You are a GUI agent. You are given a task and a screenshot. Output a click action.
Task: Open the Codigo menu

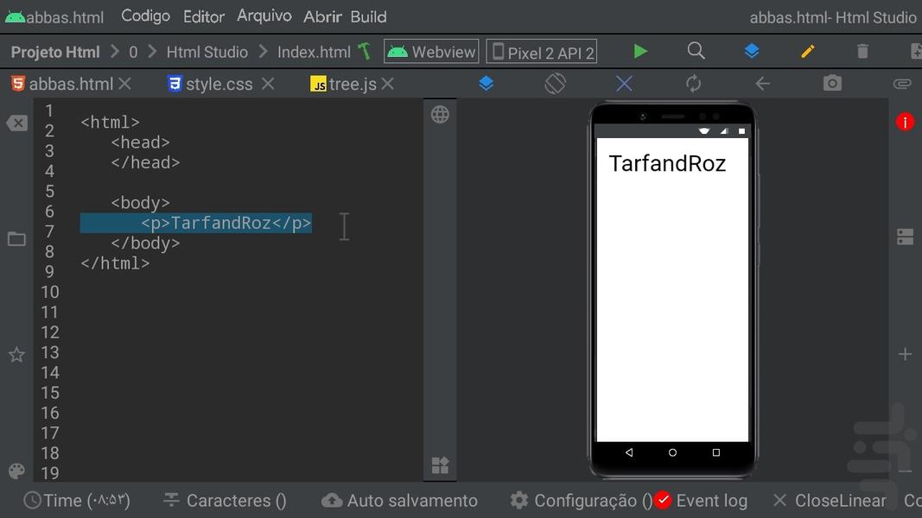click(144, 16)
